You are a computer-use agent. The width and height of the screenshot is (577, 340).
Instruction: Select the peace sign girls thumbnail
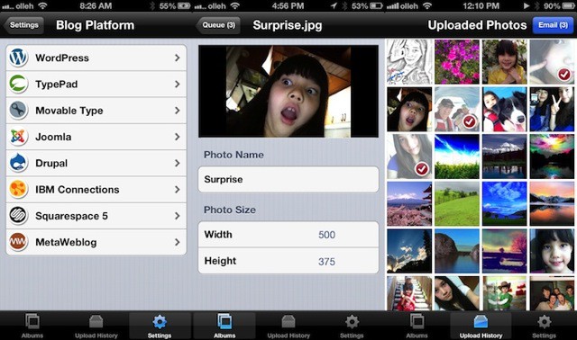click(x=552, y=110)
